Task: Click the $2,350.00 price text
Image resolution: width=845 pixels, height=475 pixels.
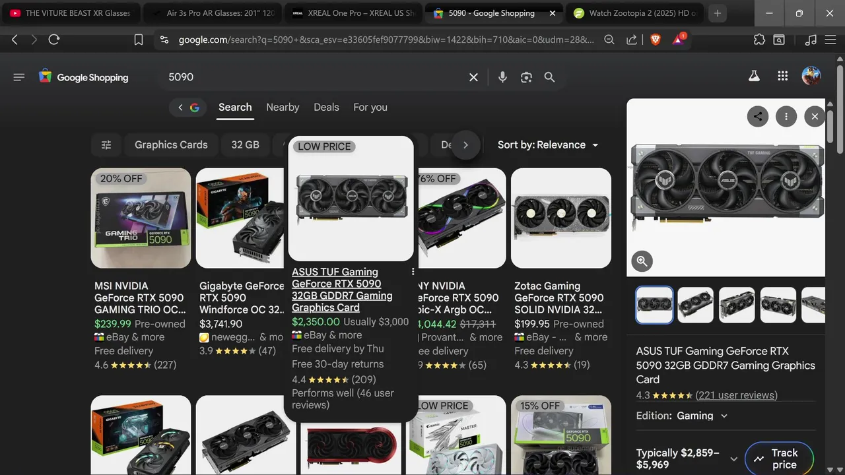Action: pos(316,323)
